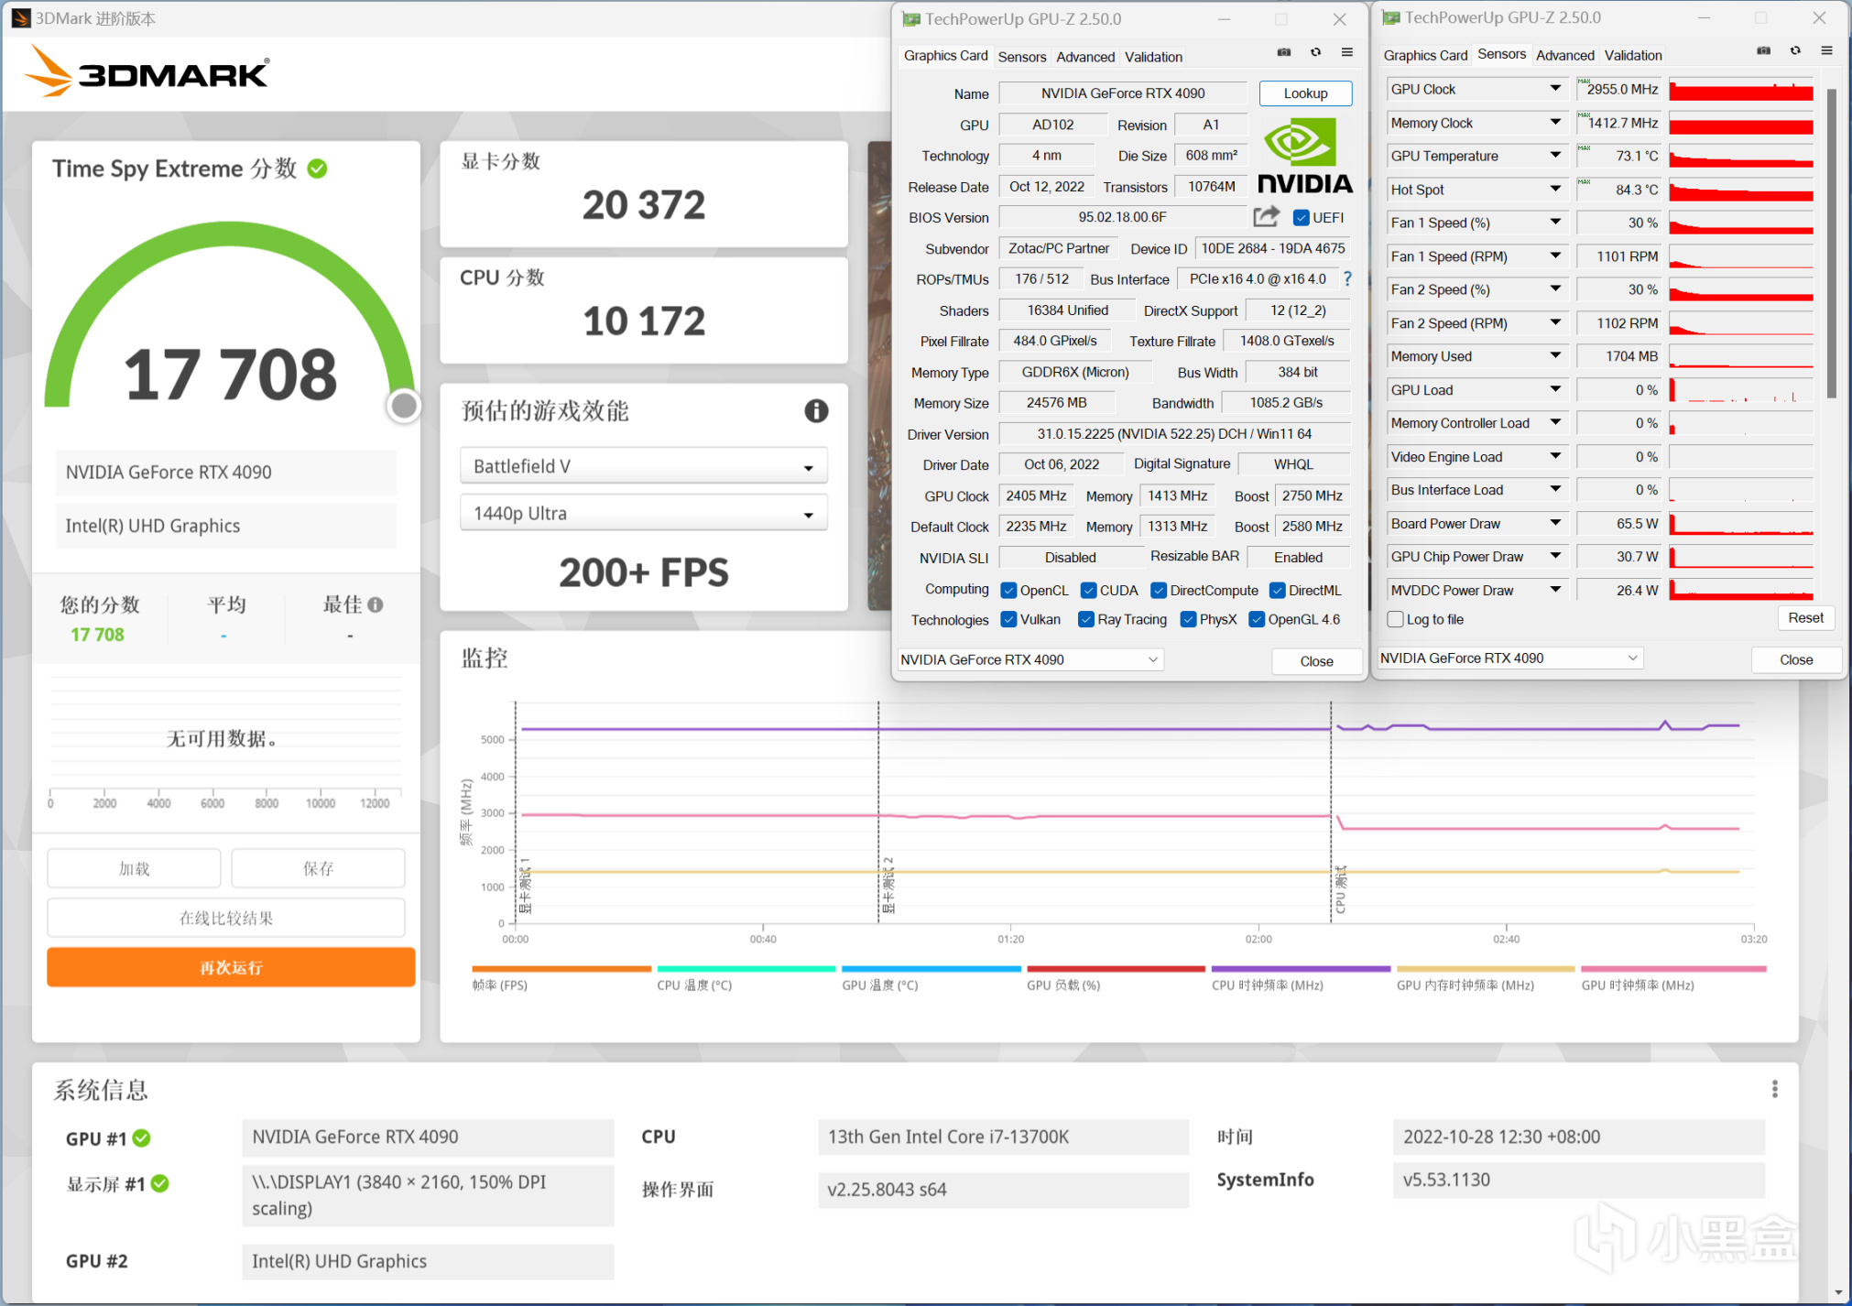Open three-dot menu in system info panel
Viewport: 1852px width, 1306px height.
click(1774, 1089)
